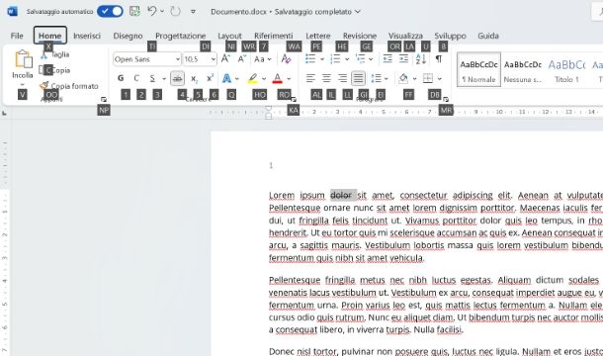Apply yellow highlight color
This screenshot has width=603, height=356.
pos(252,78)
